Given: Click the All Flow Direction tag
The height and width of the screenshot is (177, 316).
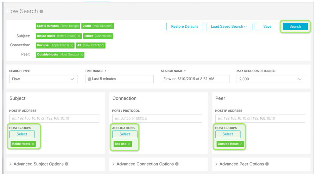Looking at the screenshot, I should coord(91,45).
